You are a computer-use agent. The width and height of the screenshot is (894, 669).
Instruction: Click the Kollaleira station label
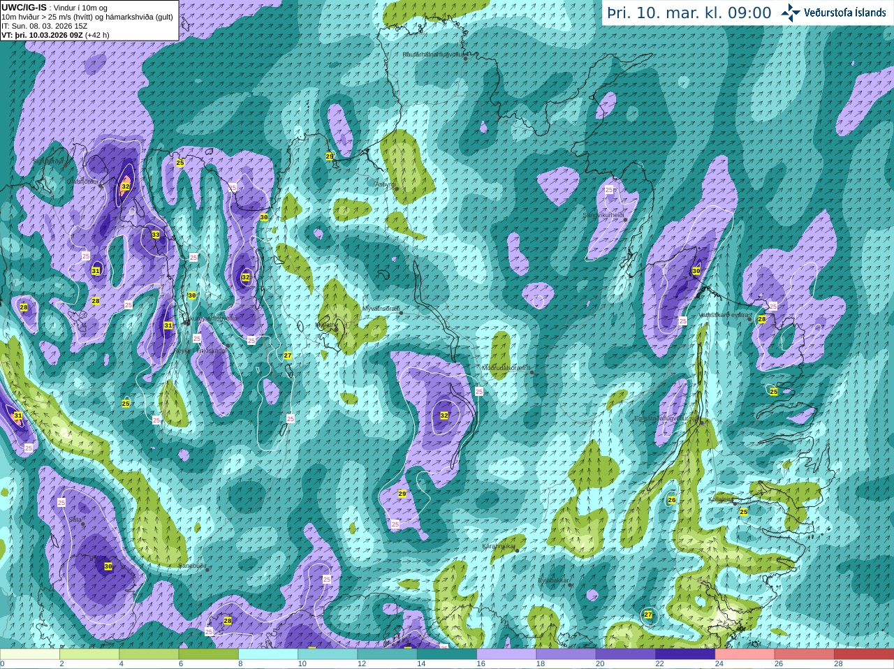click(720, 499)
